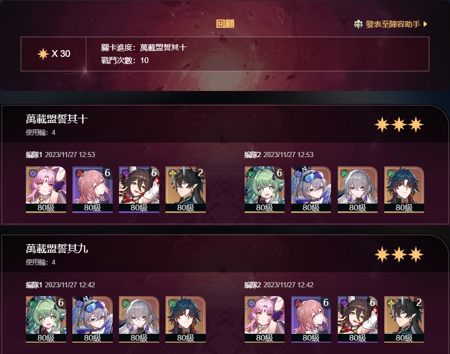Select the green-haired character in 其十 team 2
This screenshot has width=450, height=354.
264,190
